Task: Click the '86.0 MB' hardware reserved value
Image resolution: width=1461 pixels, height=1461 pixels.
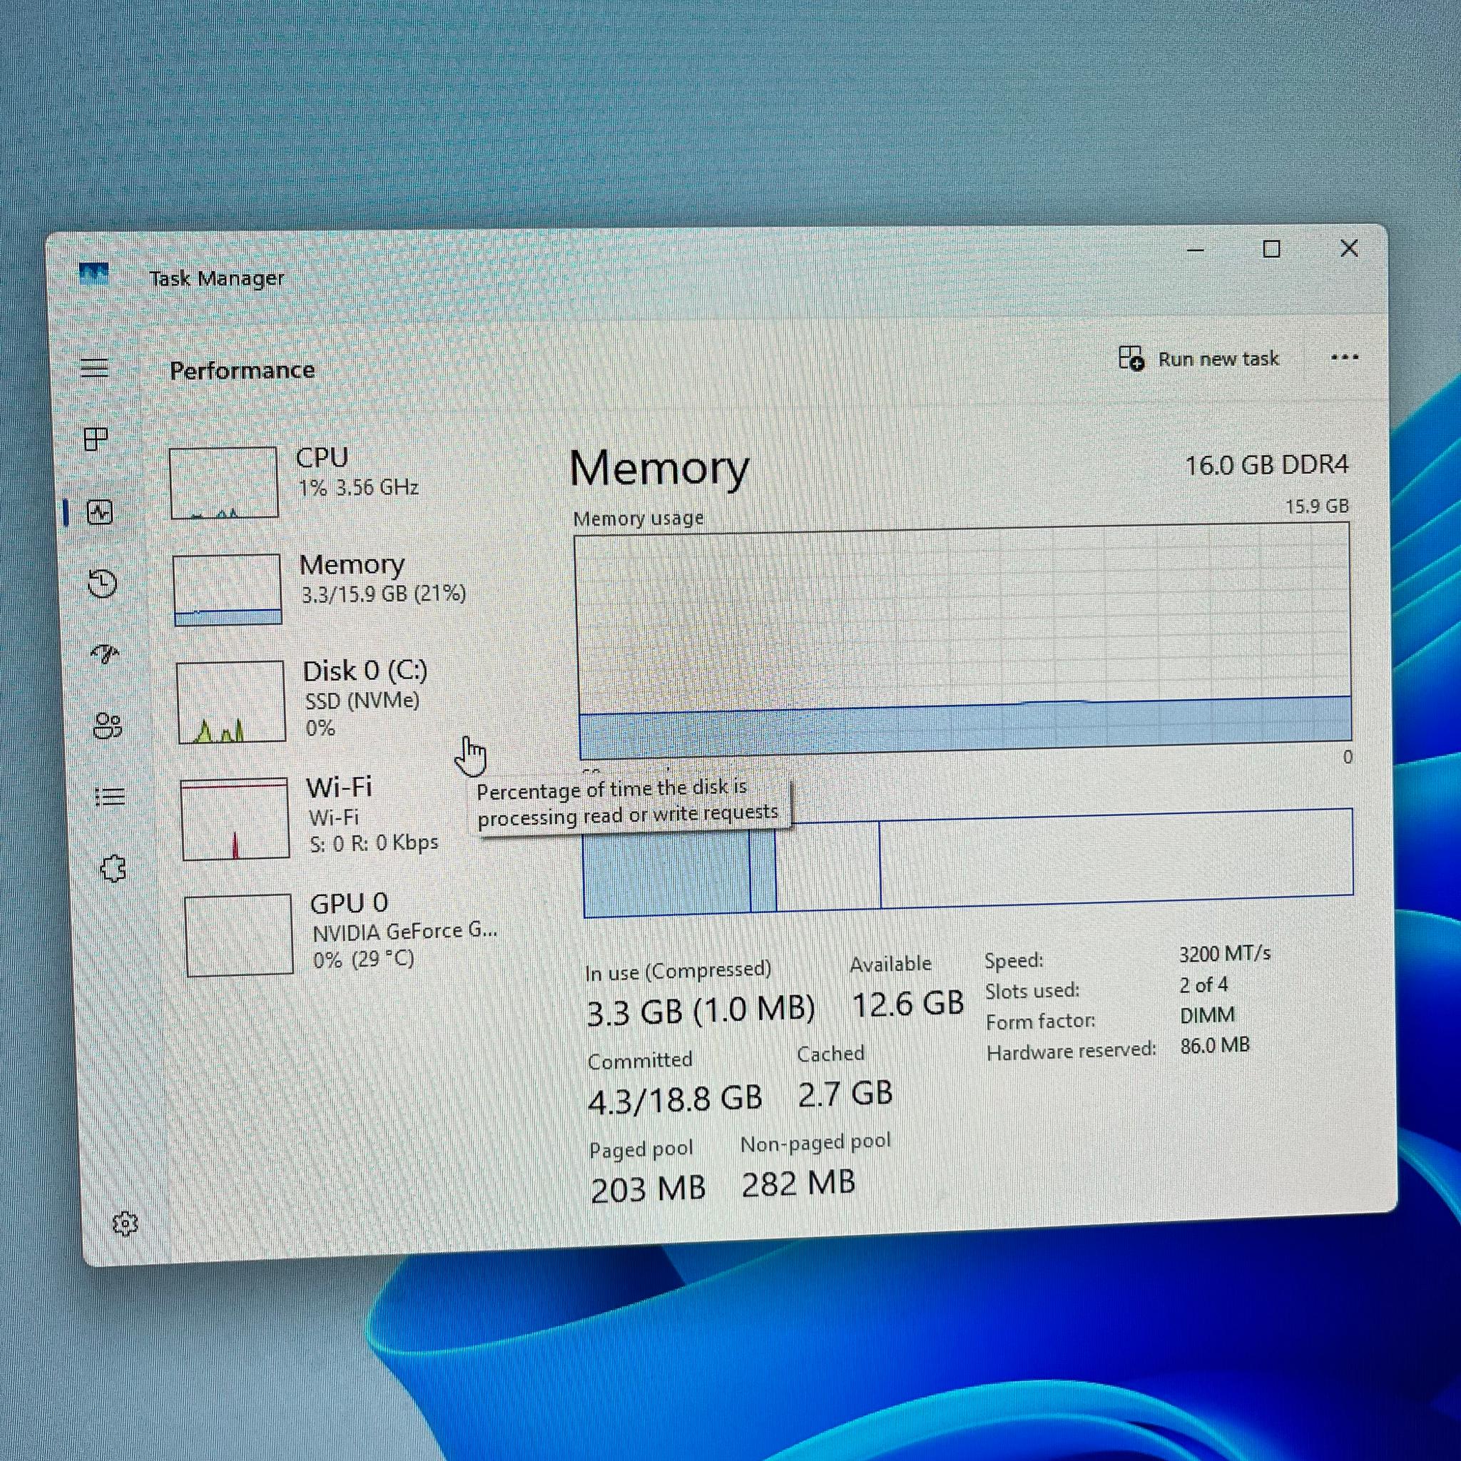Action: pos(1214,1046)
